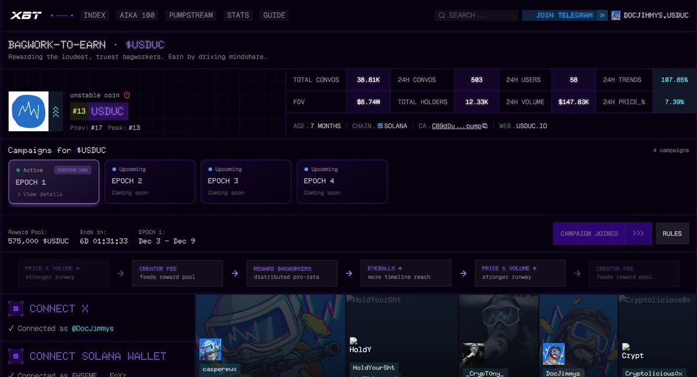Click the DOCJIMMYS profile avatar in header

click(616, 16)
